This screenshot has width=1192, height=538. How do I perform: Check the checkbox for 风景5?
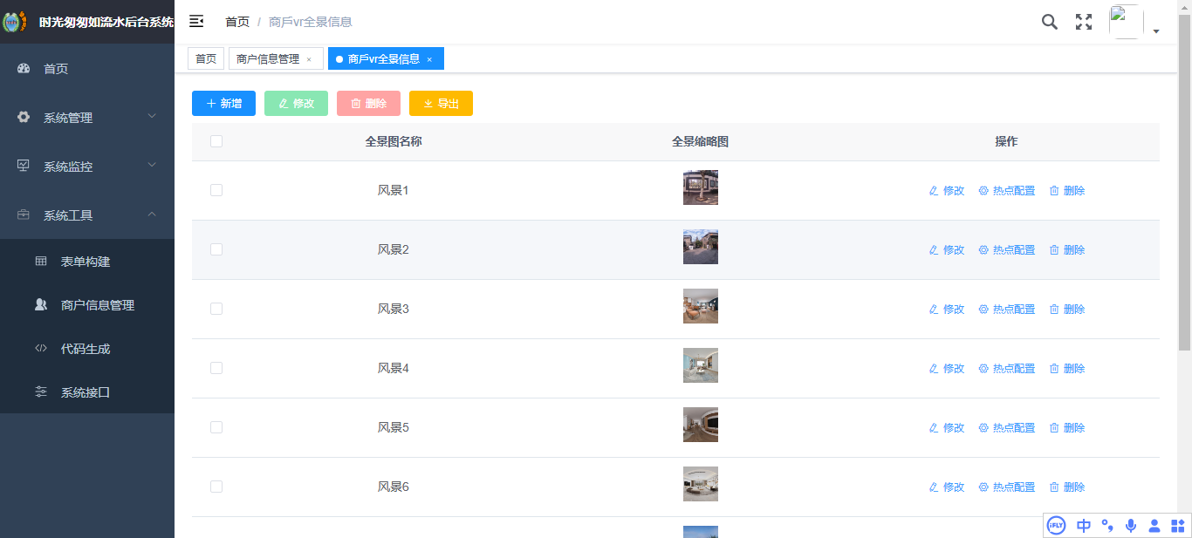216,427
